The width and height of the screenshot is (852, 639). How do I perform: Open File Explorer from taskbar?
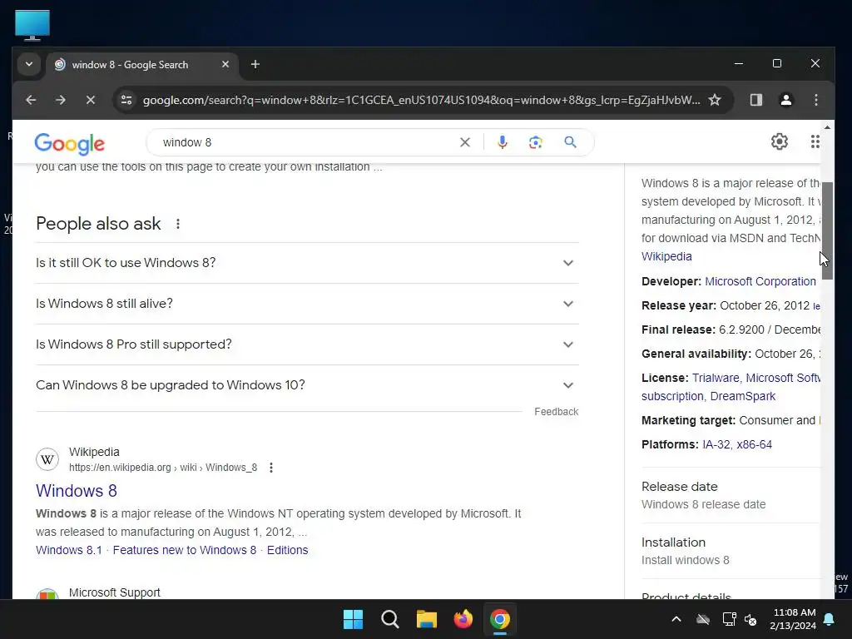coord(427,619)
